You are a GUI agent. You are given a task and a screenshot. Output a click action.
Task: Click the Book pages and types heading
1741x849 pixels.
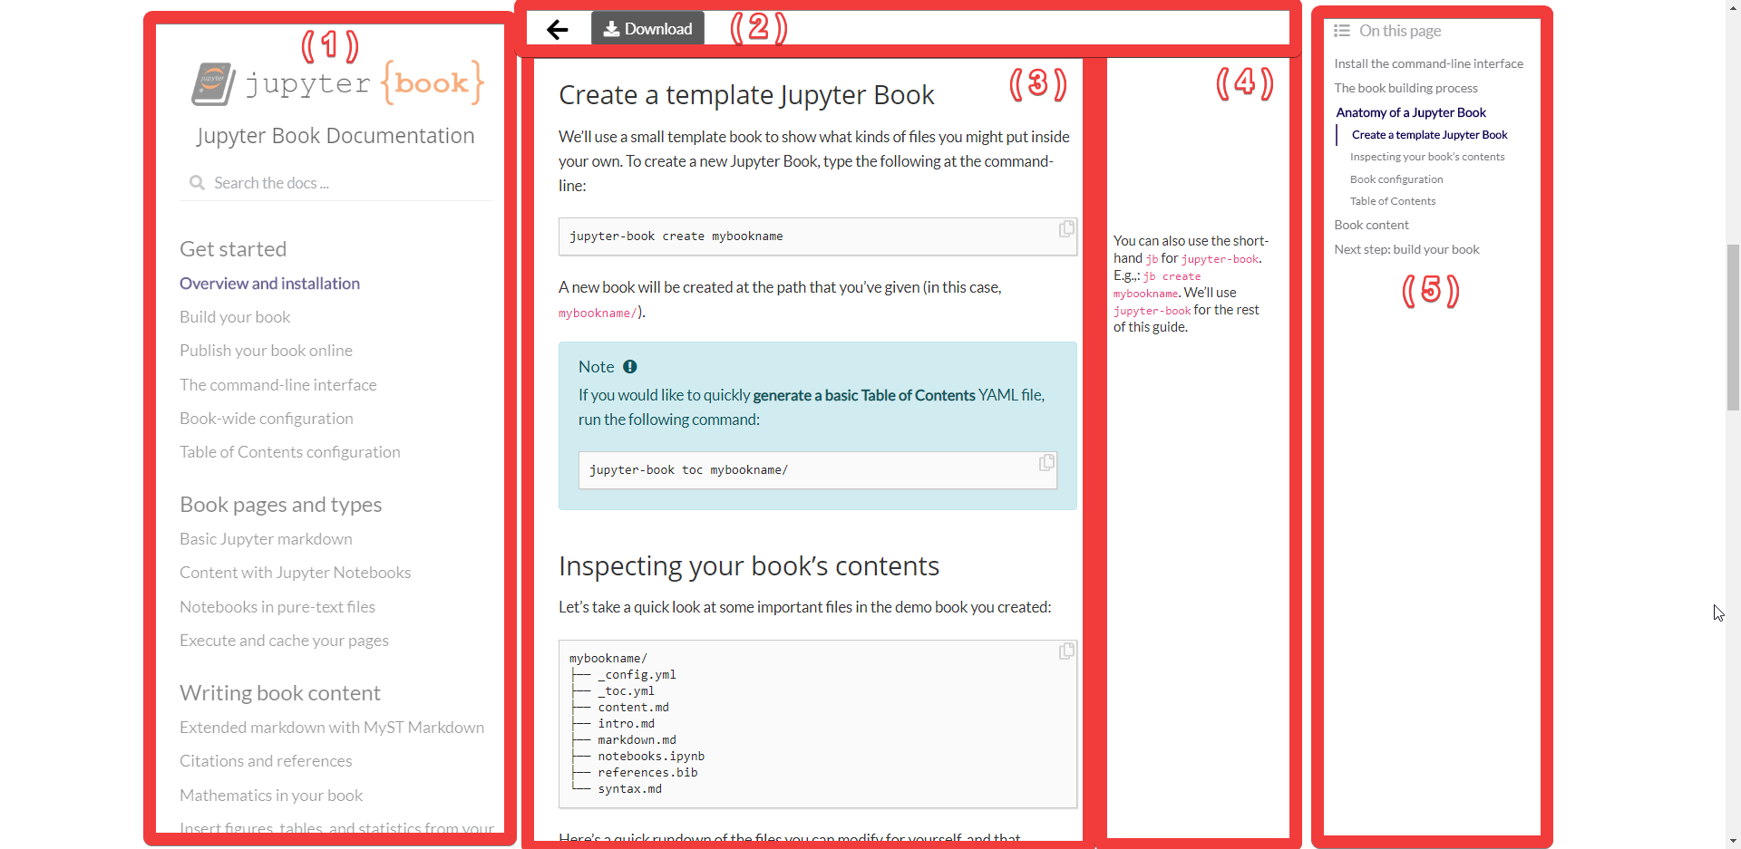[280, 505]
